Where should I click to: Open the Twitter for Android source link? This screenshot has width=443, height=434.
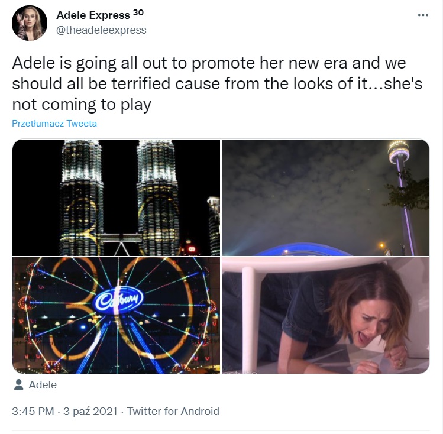[x=173, y=412]
